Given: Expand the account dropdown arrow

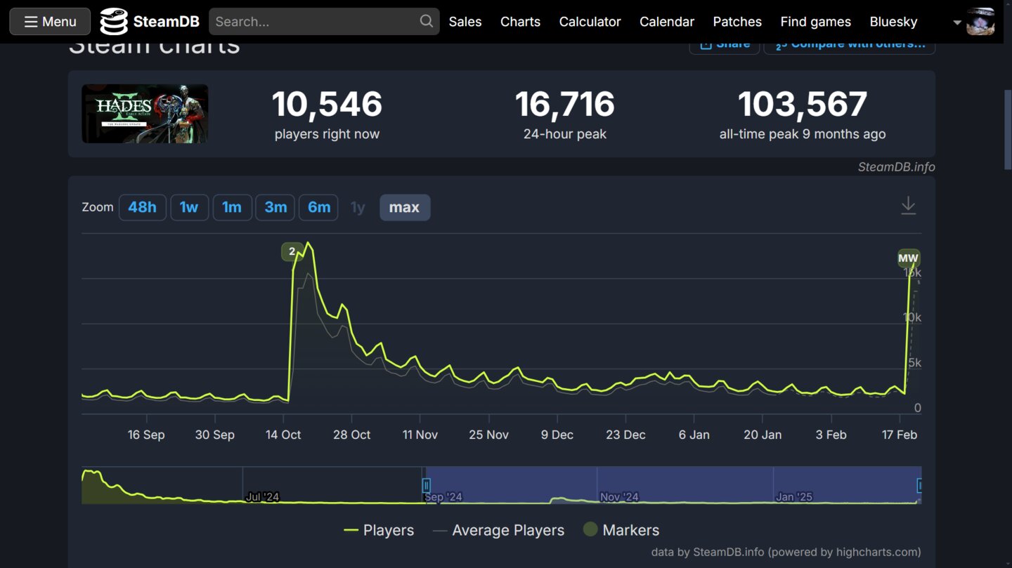Looking at the screenshot, I should pos(956,22).
